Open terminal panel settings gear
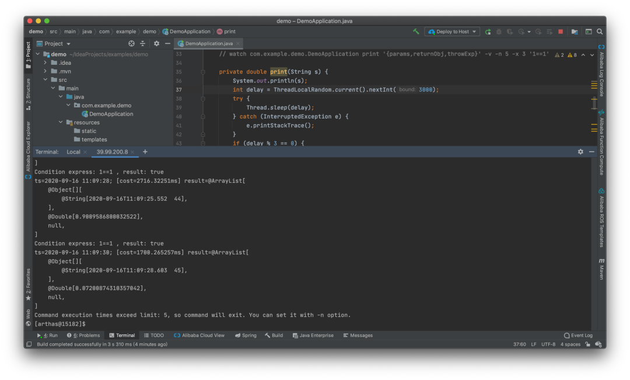The image size is (630, 380). pos(580,152)
